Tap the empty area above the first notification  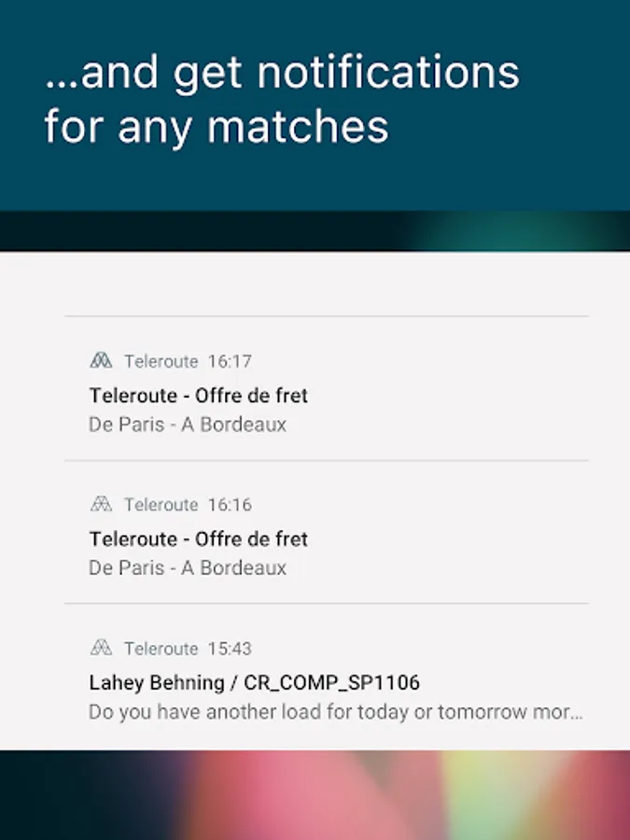tap(315, 284)
